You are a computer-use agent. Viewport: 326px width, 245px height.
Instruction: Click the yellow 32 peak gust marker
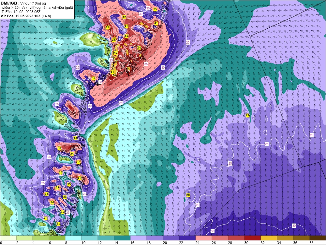click(x=63, y=212)
